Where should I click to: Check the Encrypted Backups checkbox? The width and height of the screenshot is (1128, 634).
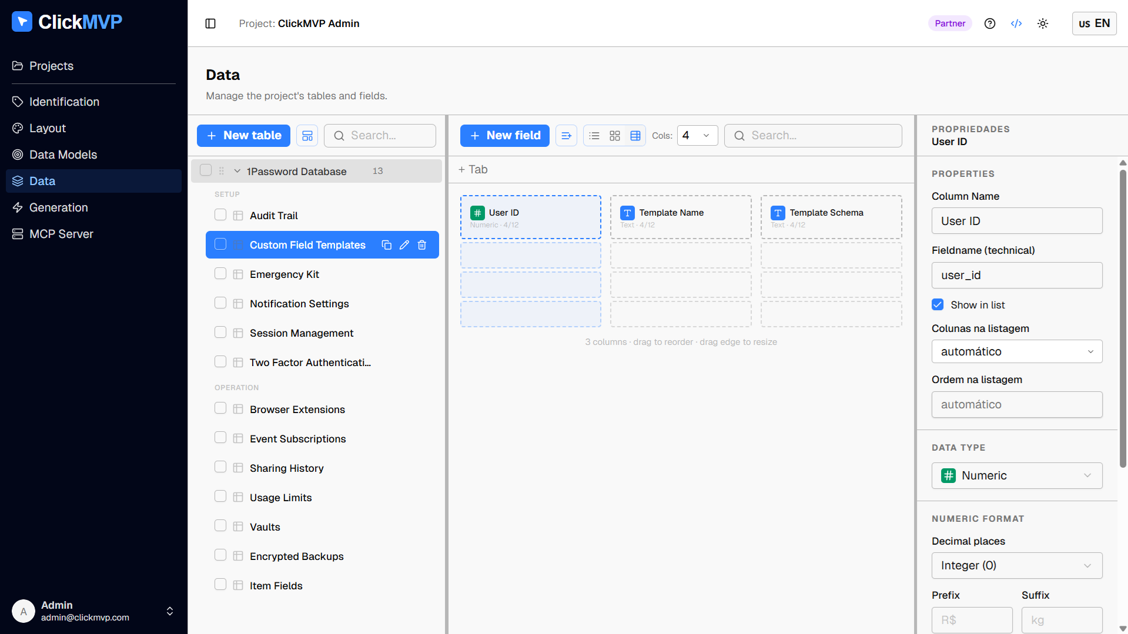point(220,555)
